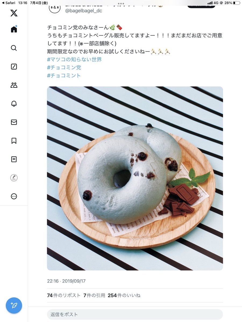Expand the More options circle icon
The width and height of the screenshot is (242, 322).
pos(14,196)
